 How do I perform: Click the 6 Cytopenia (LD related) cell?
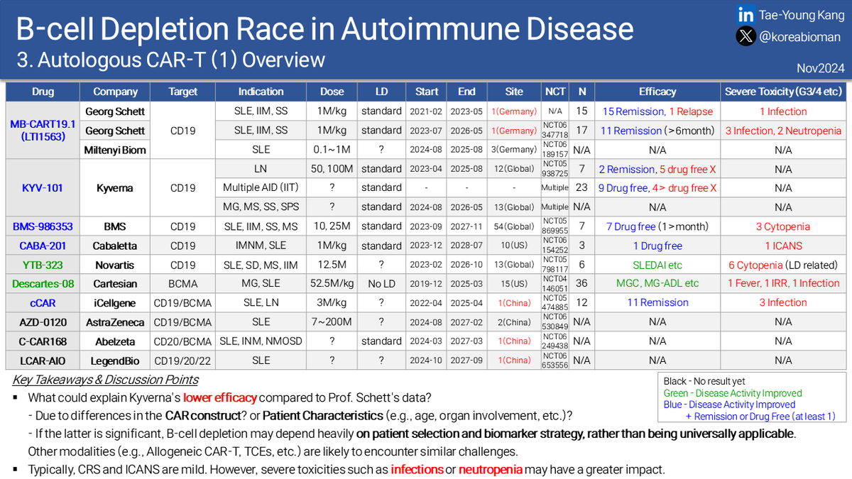coord(783,265)
